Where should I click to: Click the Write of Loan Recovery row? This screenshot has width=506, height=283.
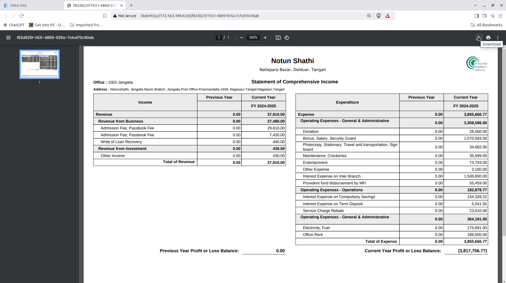pos(190,142)
